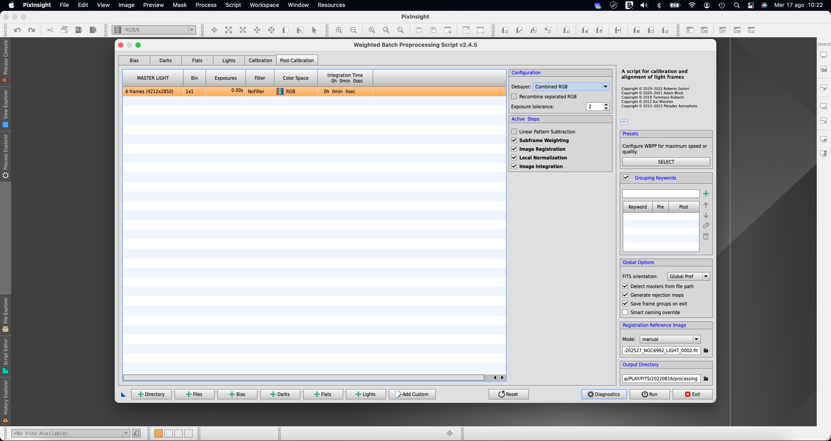Image resolution: width=831 pixels, height=441 pixels.
Task: Open the No View Available dropdown
Action: coord(71,433)
